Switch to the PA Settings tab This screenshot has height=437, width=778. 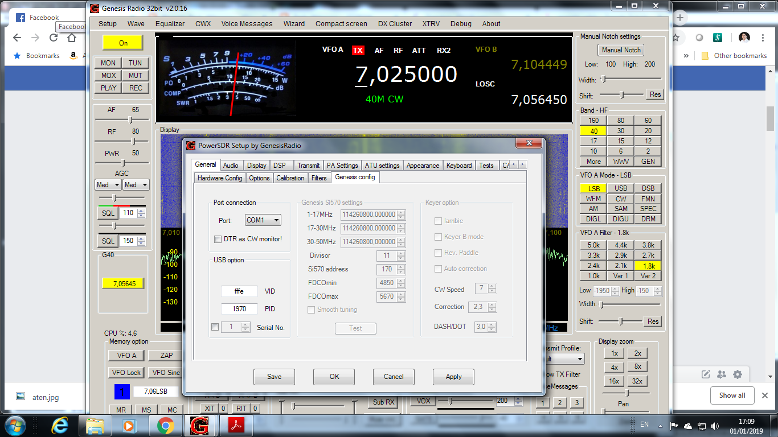pyautogui.click(x=342, y=165)
